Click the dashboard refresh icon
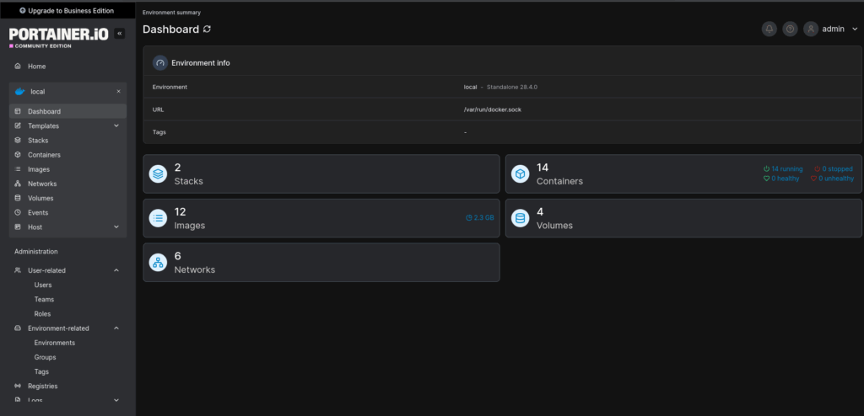The image size is (864, 416). 208,29
